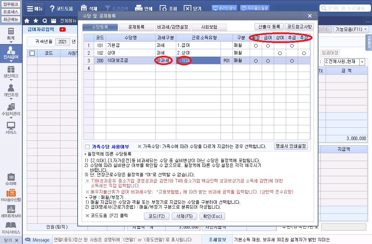Image resolution: width=372 pixels, height=244 pixels.
Task: Click the 인쇄 printer toolbar icon
Action: [x=144, y=9]
